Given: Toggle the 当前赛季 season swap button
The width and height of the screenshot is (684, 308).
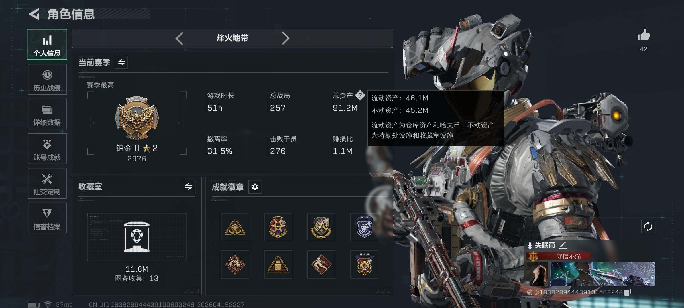Looking at the screenshot, I should (x=121, y=62).
